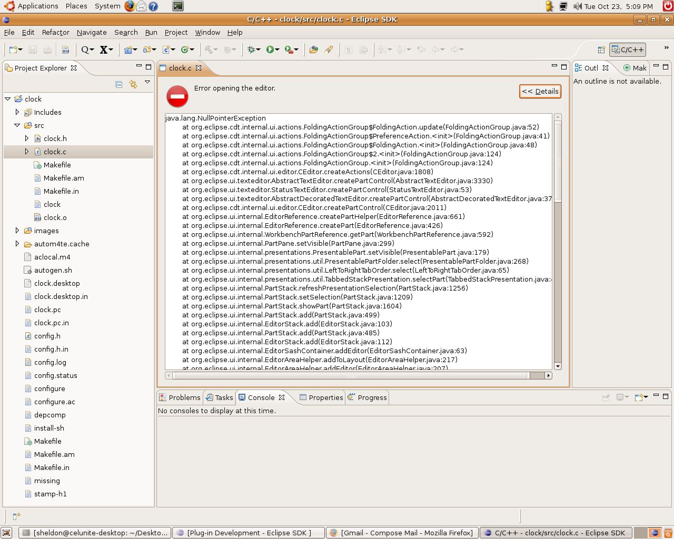Click the New C source file icon

point(166,49)
